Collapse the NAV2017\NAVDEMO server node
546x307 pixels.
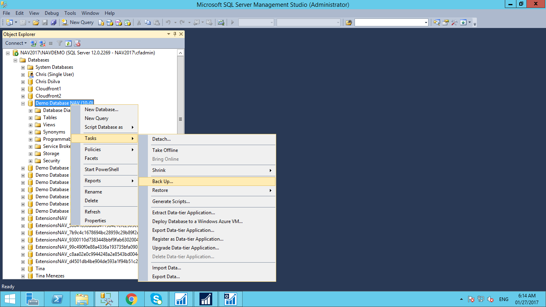click(8, 53)
